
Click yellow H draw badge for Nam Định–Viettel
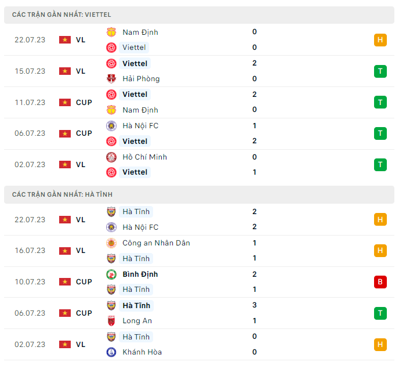(x=380, y=40)
